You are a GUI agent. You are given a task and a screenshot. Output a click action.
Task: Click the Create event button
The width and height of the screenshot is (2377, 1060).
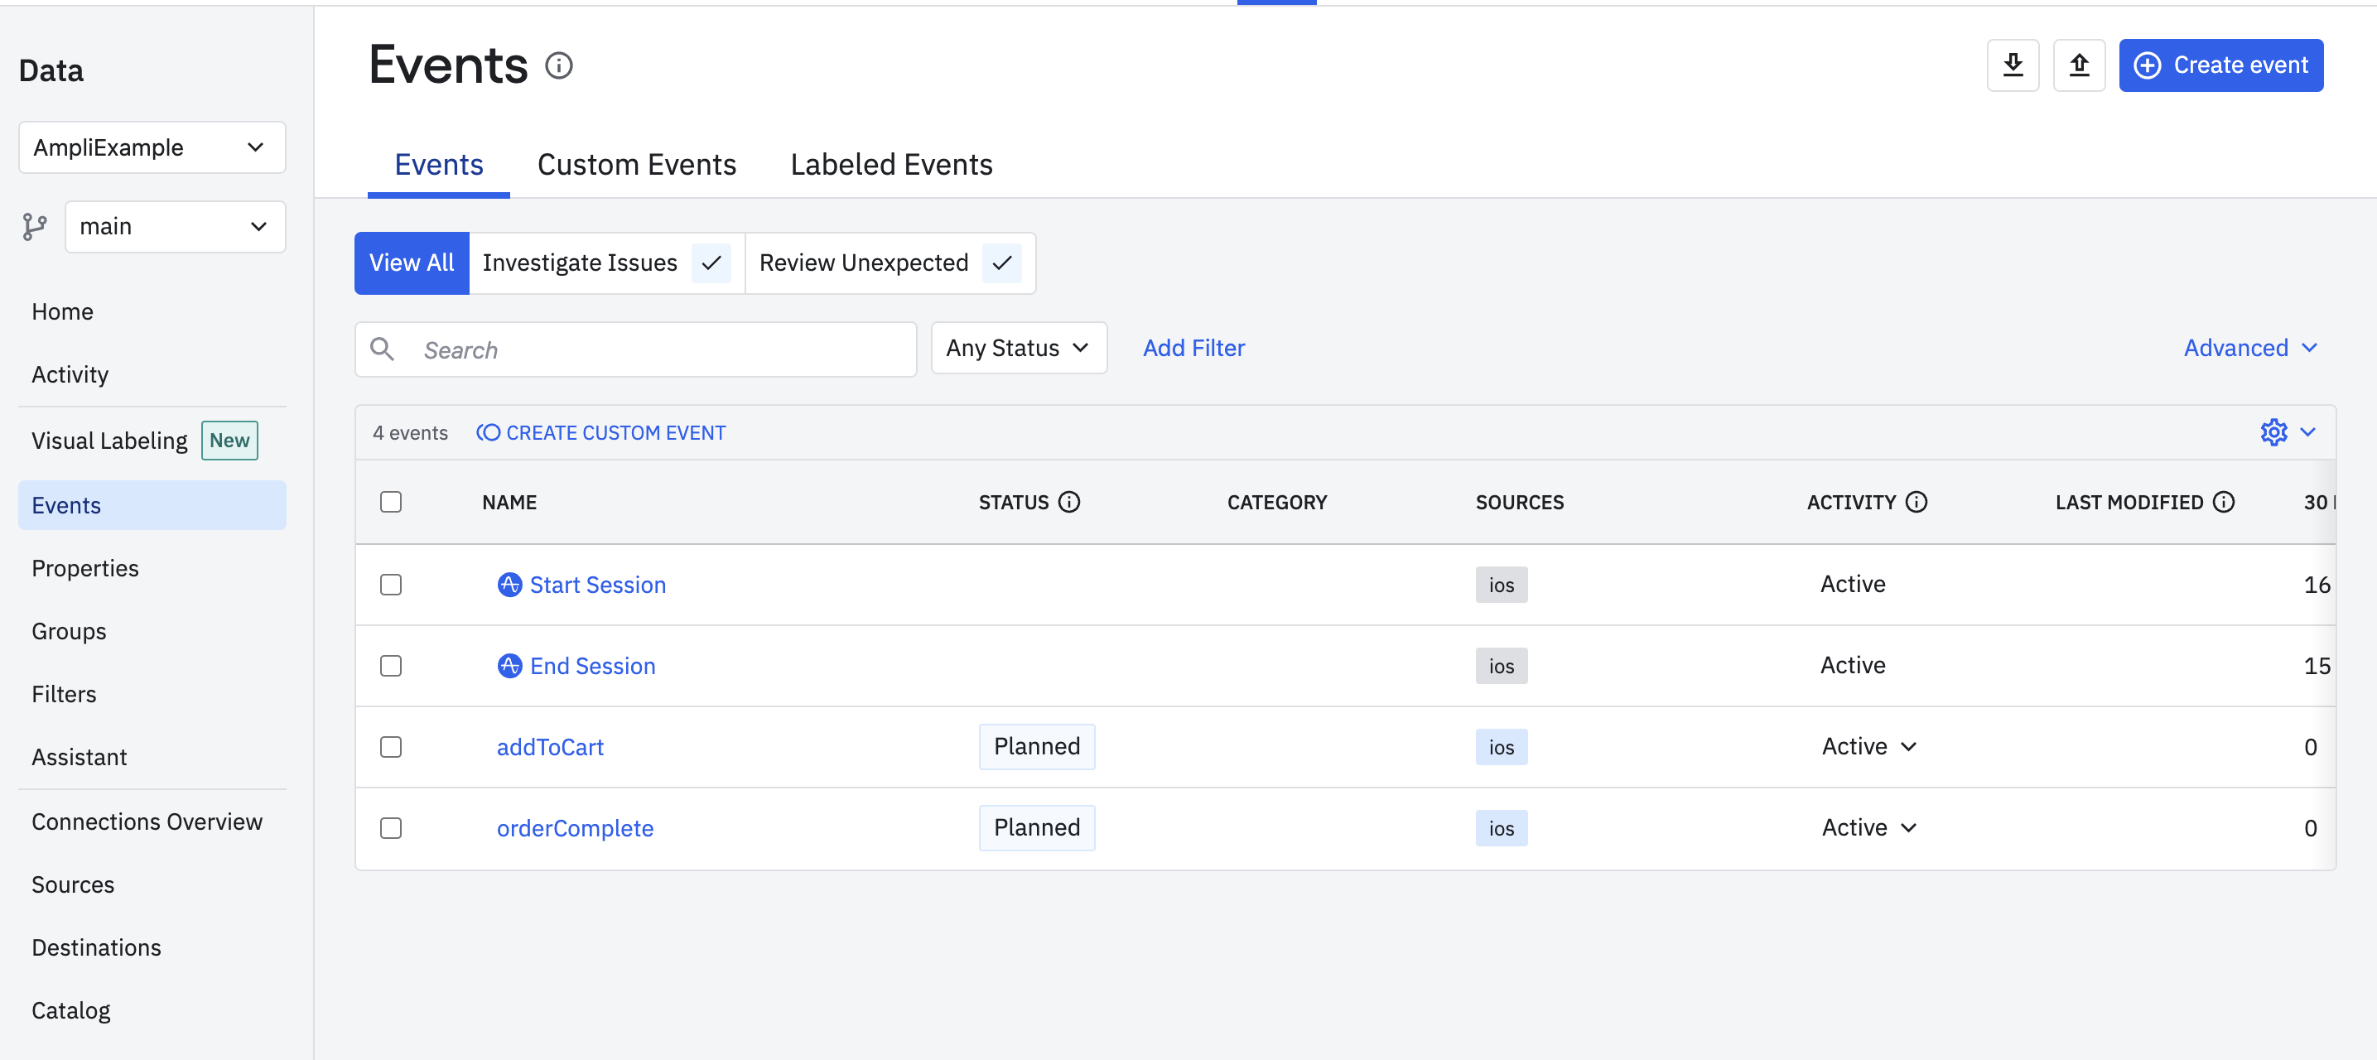[x=2220, y=65]
